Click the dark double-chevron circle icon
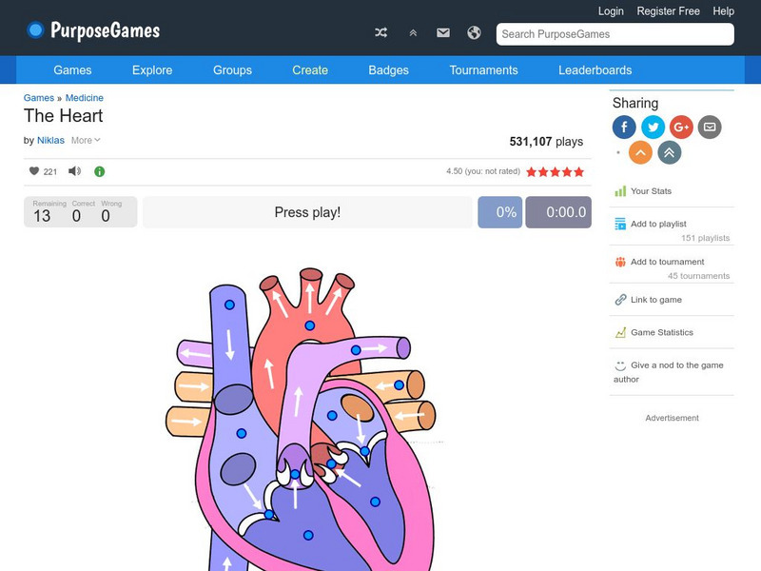761x571 pixels. click(x=667, y=151)
